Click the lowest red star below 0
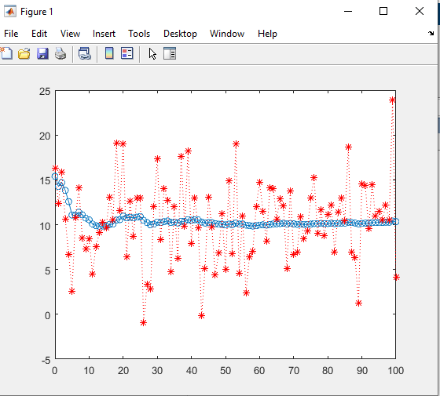Viewport: 440px width, 396px height. (x=143, y=323)
